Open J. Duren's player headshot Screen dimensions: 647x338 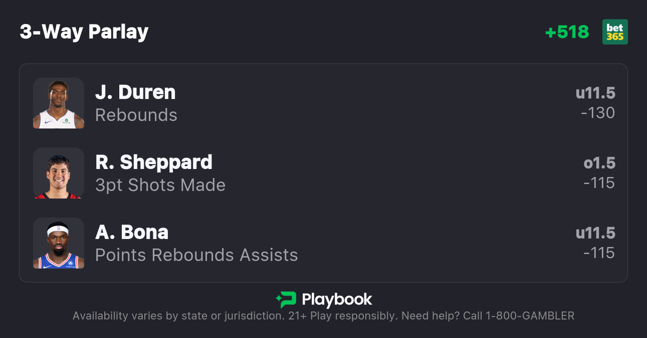pyautogui.click(x=59, y=103)
